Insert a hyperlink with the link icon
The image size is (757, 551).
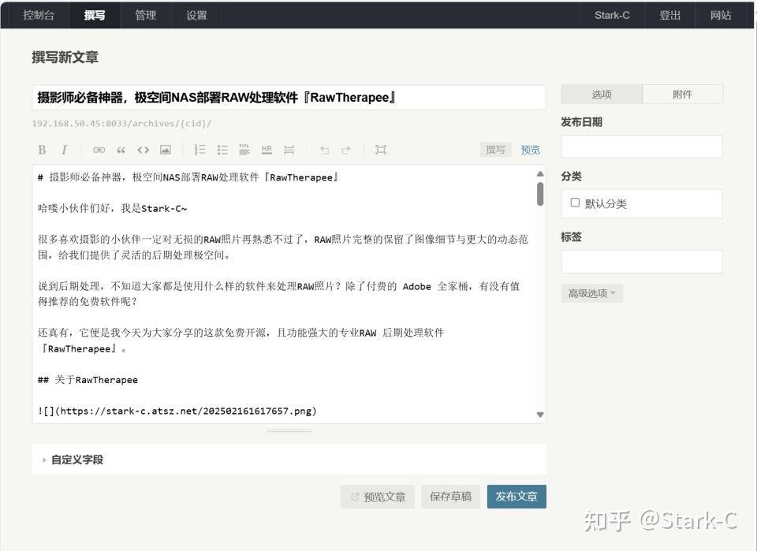click(99, 150)
